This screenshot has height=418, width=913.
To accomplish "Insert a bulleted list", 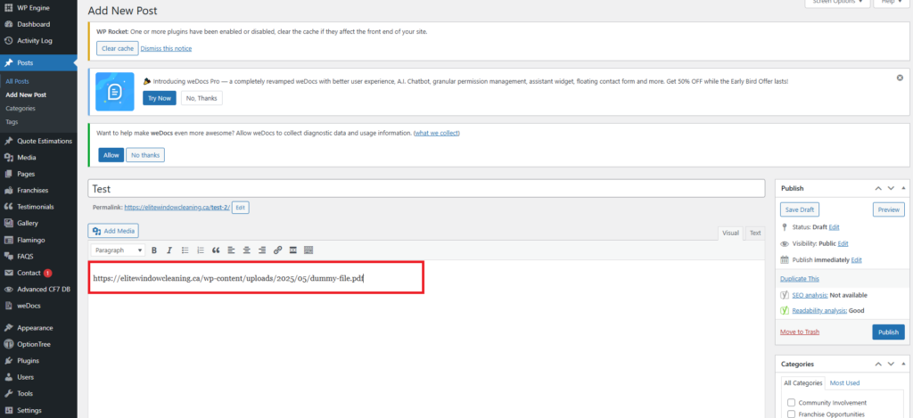I will click(185, 250).
